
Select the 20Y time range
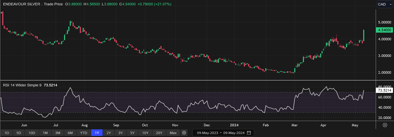click(x=159, y=133)
